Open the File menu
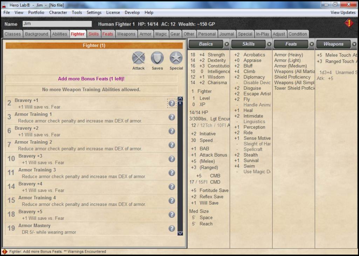359x256 pixels. [7, 13]
